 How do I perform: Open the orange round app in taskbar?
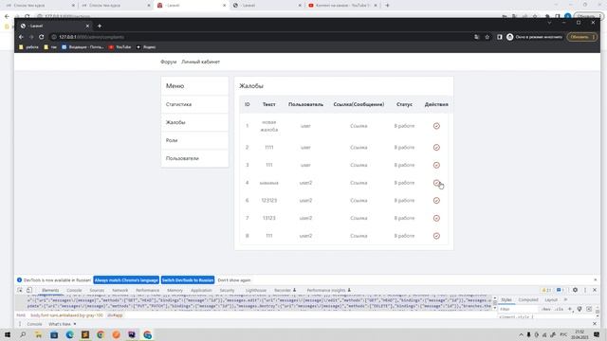116,334
